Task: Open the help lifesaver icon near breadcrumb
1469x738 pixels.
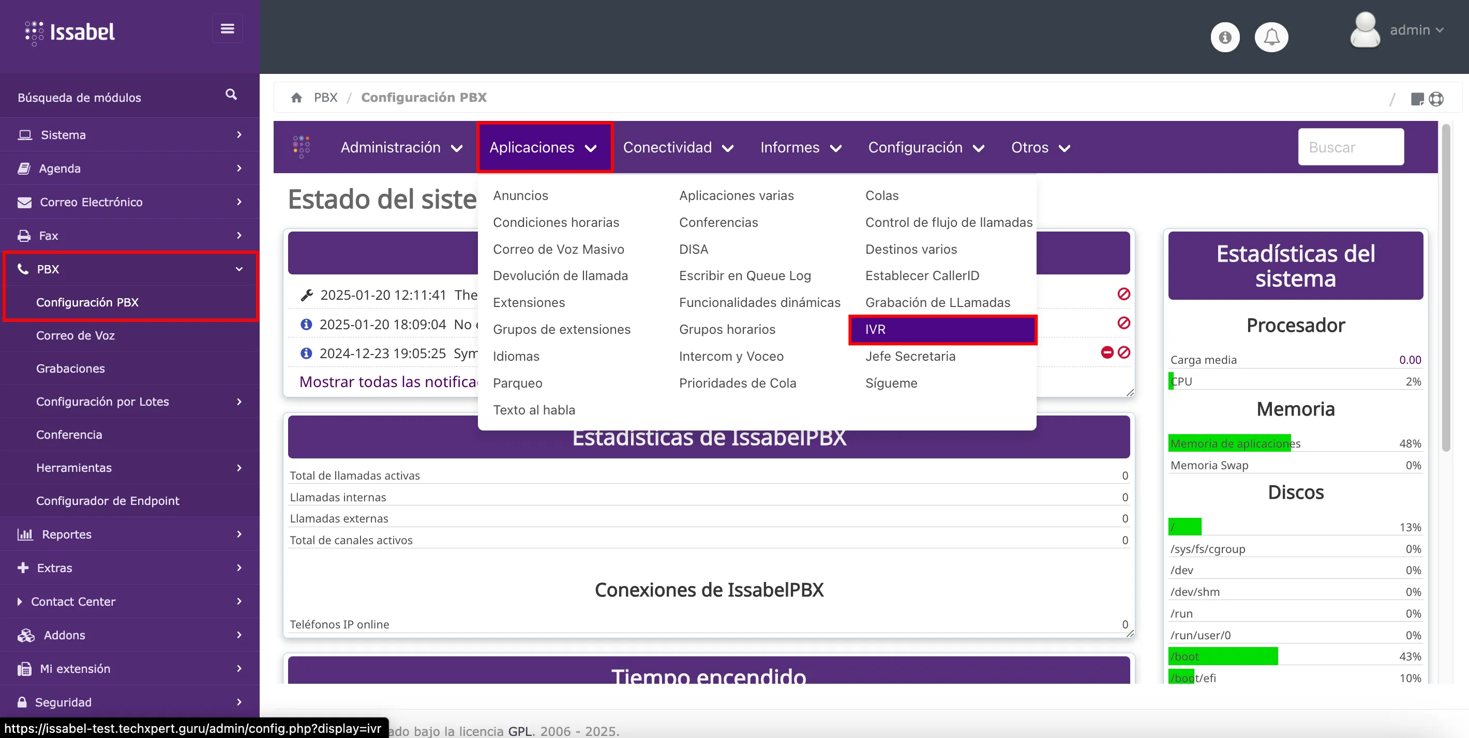Action: point(1437,99)
